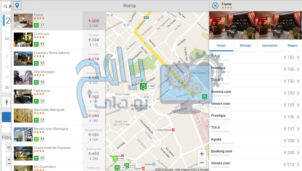The width and height of the screenshot is (302, 171).
Task: Click the Castro Pretorio metro icon
Action: pyautogui.click(x=173, y=130)
